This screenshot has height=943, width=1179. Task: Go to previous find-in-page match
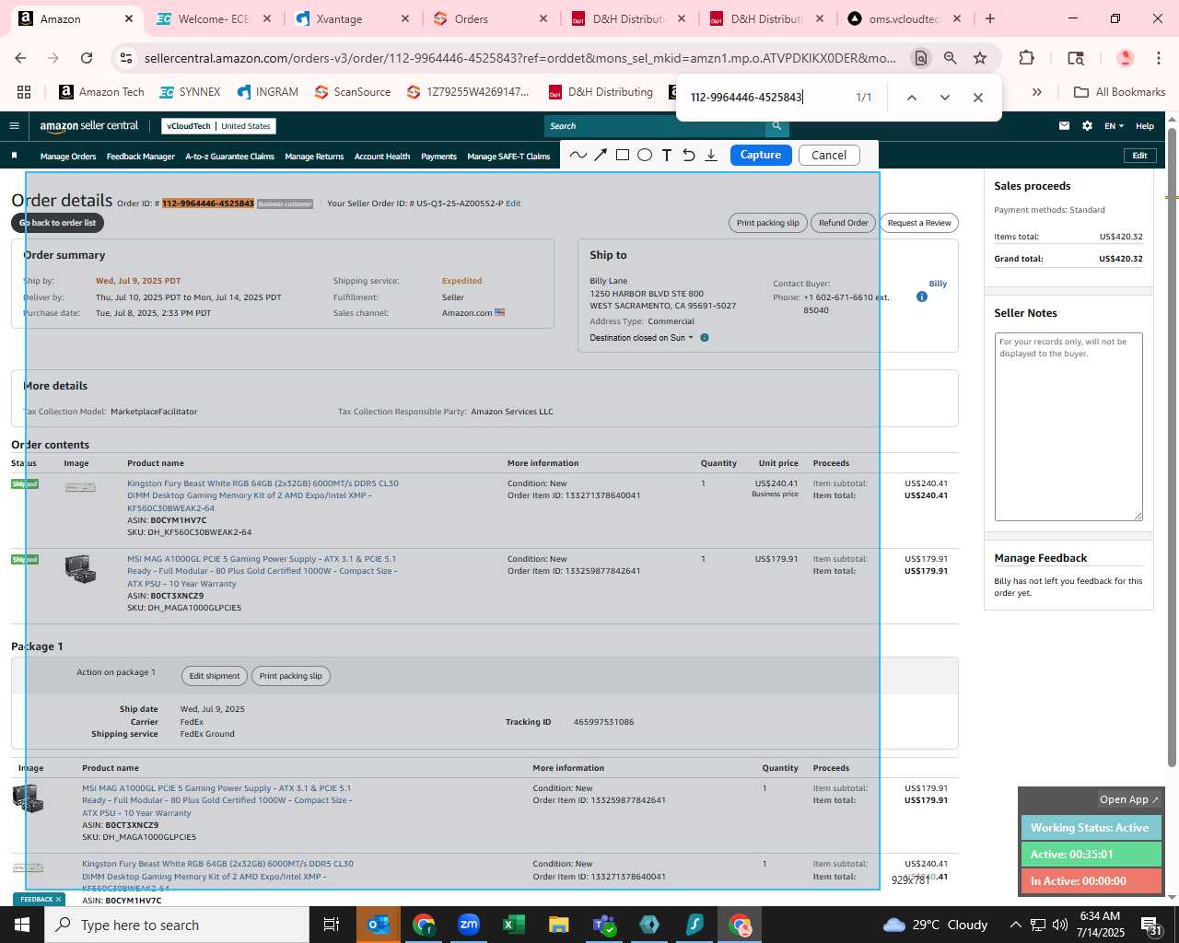911,97
